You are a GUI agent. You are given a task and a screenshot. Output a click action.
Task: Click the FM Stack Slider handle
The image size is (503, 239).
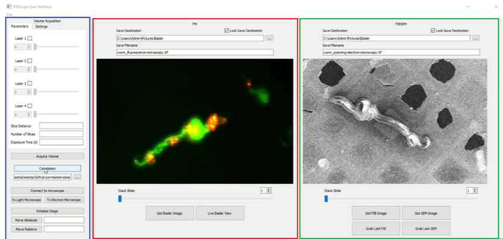click(x=120, y=199)
